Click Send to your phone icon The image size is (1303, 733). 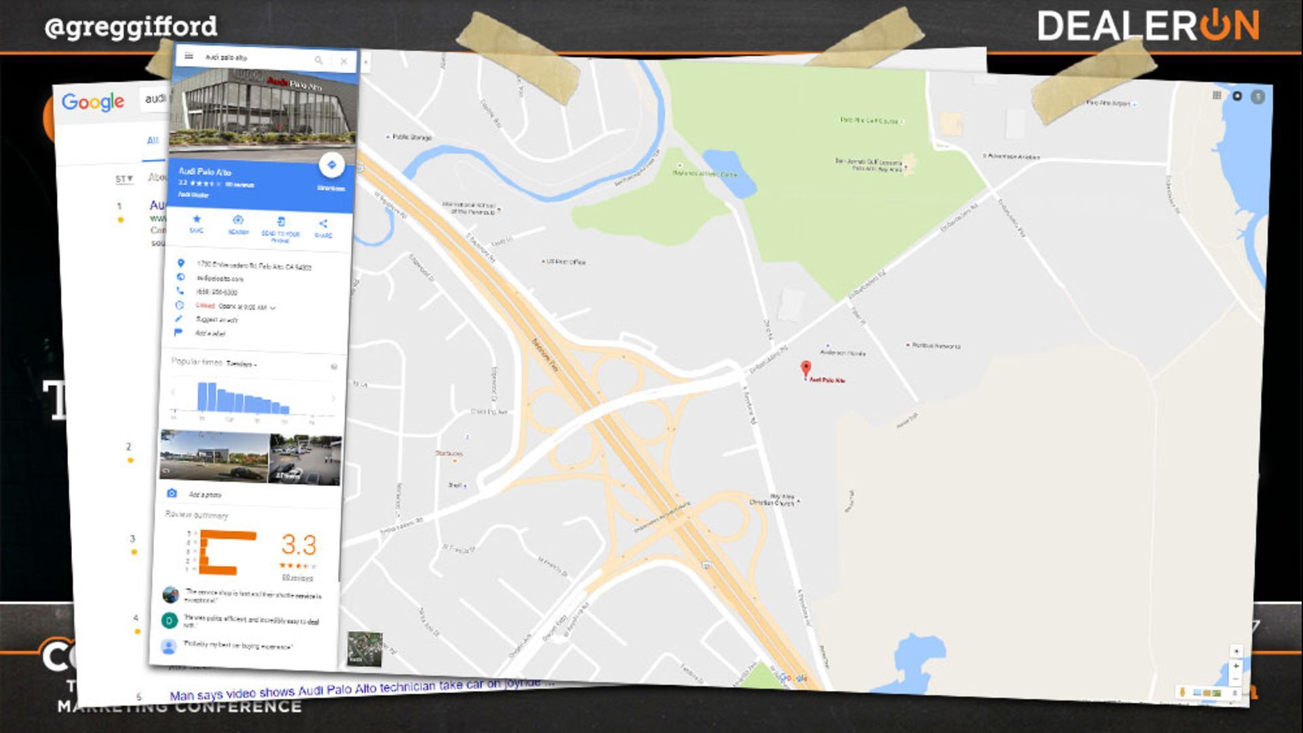pyautogui.click(x=281, y=222)
